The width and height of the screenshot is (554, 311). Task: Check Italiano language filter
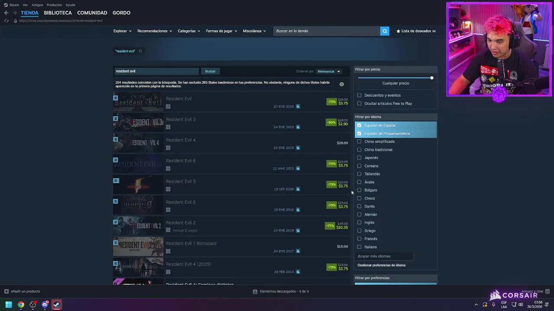359,247
